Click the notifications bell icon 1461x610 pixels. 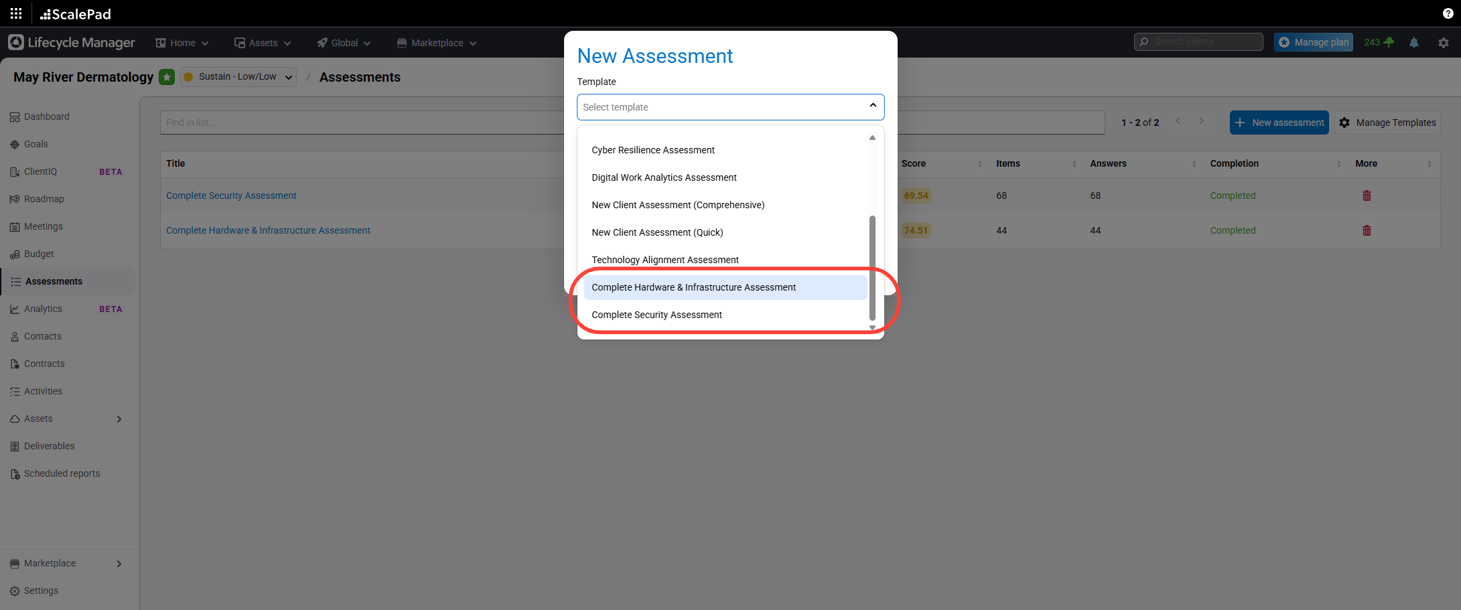1414,42
